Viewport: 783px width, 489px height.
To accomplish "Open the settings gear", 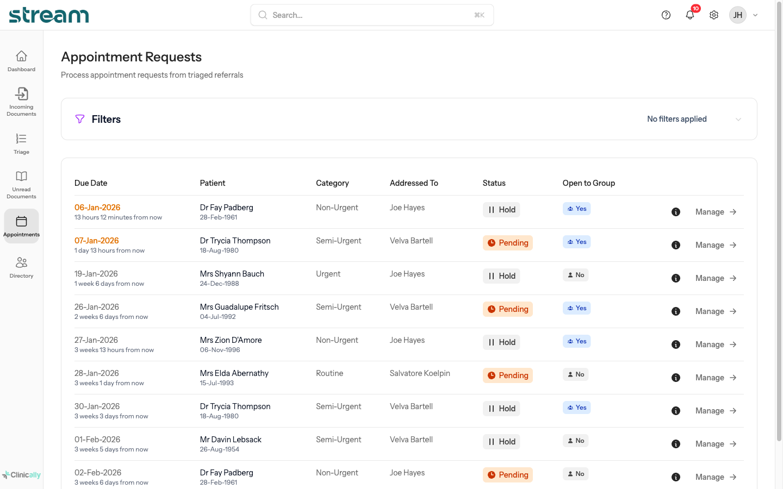I will point(714,15).
